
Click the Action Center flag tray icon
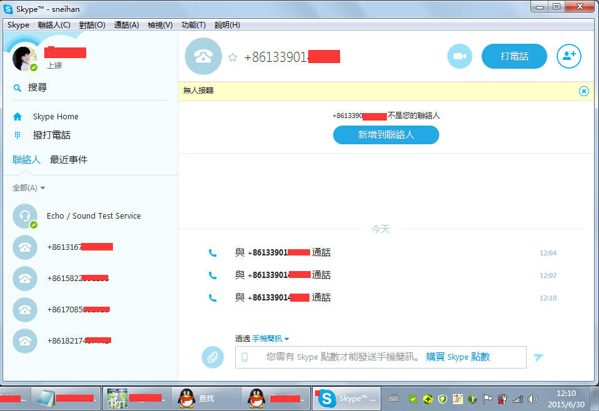[x=487, y=400]
